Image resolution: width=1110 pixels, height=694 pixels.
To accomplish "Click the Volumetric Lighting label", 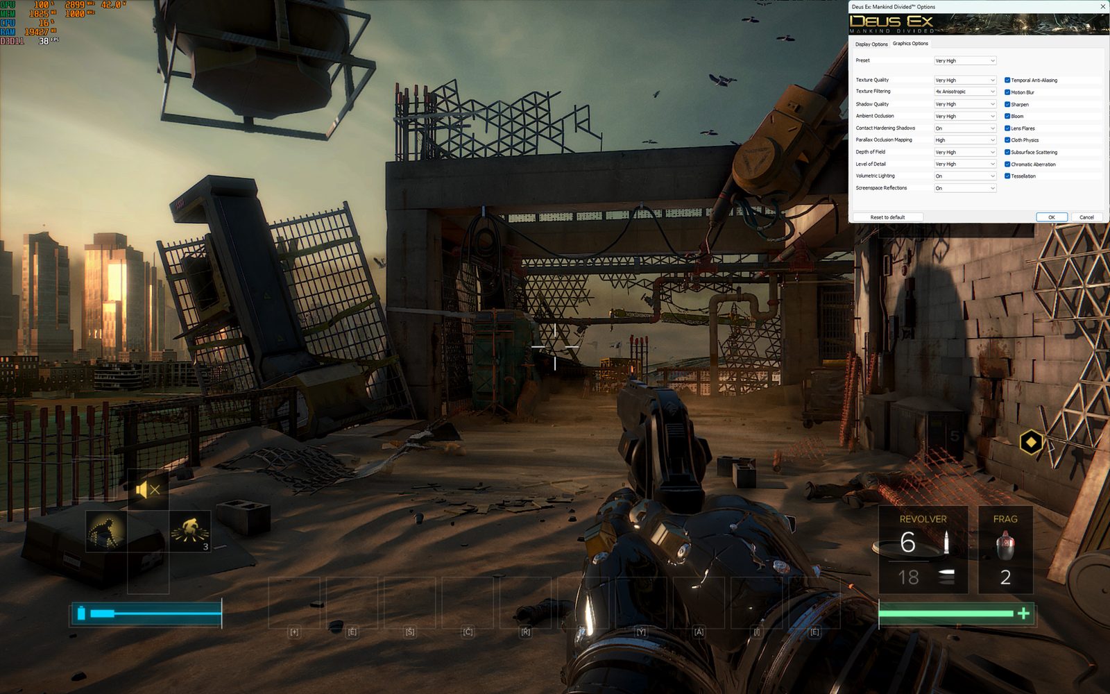I will pos(875,176).
